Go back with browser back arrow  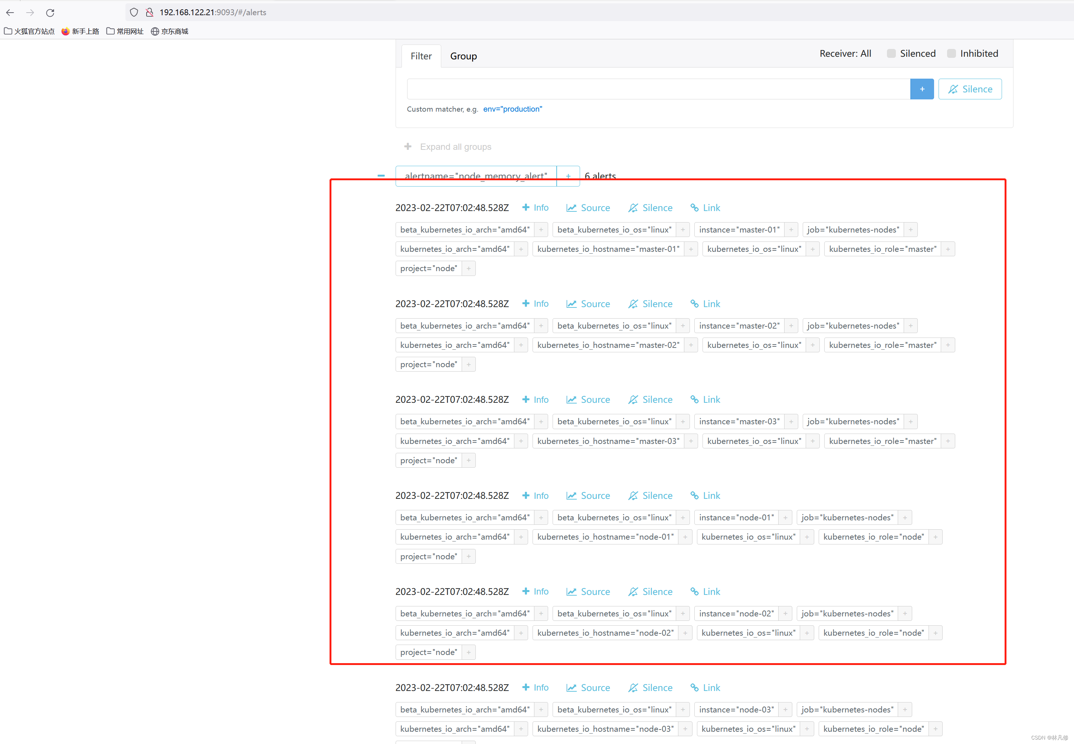click(10, 13)
